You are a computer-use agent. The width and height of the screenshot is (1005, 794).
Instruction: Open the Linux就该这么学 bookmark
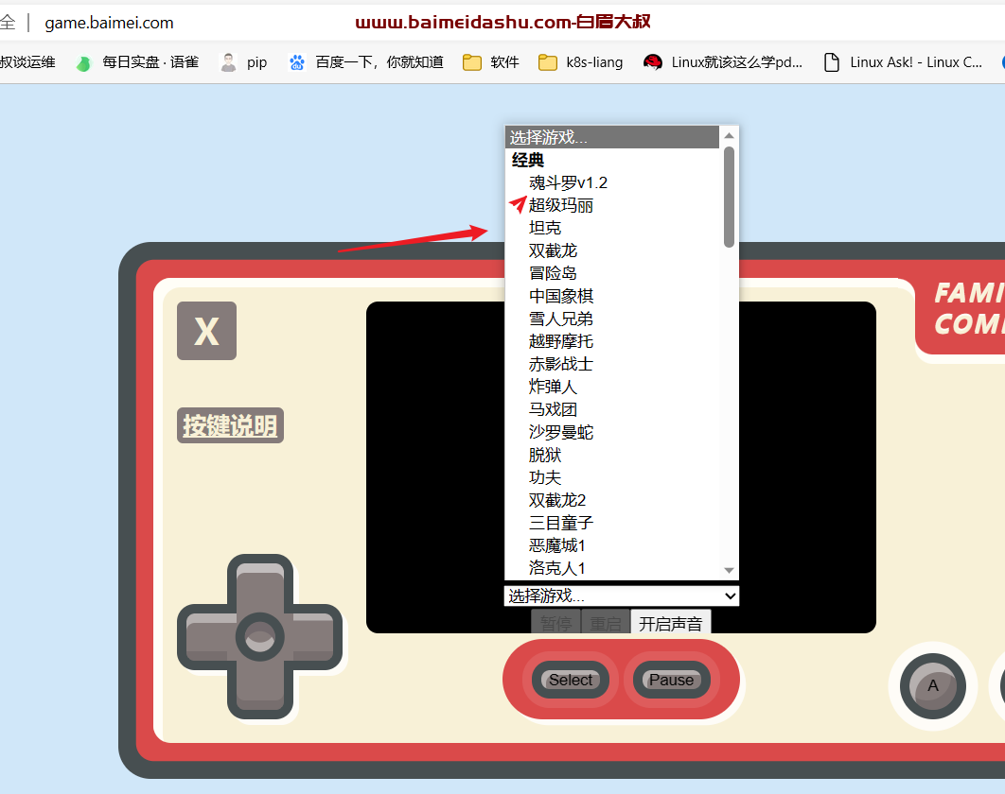722,62
